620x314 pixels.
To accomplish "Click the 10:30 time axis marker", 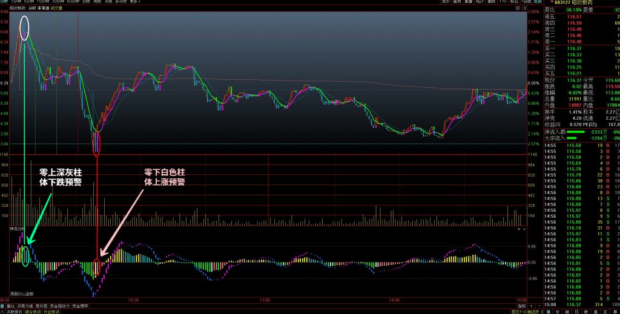I will click(x=133, y=300).
